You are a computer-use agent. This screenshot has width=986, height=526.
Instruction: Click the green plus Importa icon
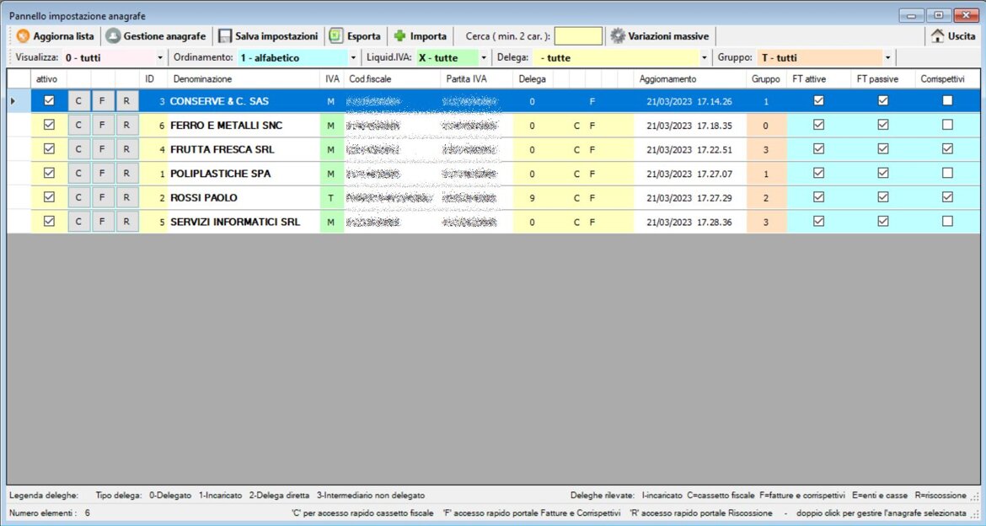400,36
